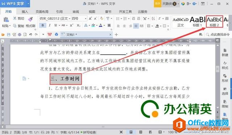Image resolution: width=232 pixels, height=135 pixels.
Task: Open the font name dropdown 仿宋_GB2312
Action: [x=69, y=19]
